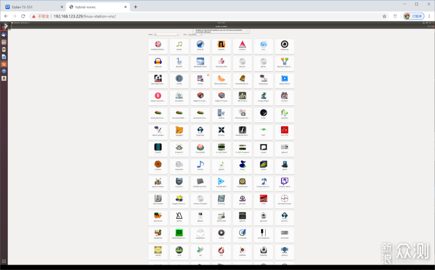The height and width of the screenshot is (270, 435).
Task: Select the guvcview webcam icon tile
Action: 263,218
